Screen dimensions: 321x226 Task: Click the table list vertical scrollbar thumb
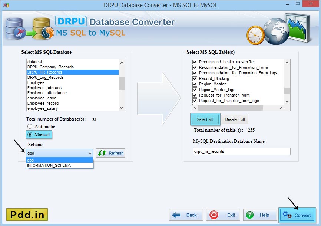[x=287, y=91]
